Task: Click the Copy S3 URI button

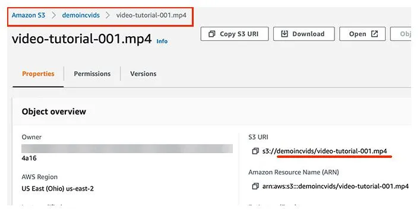Action: pos(235,34)
